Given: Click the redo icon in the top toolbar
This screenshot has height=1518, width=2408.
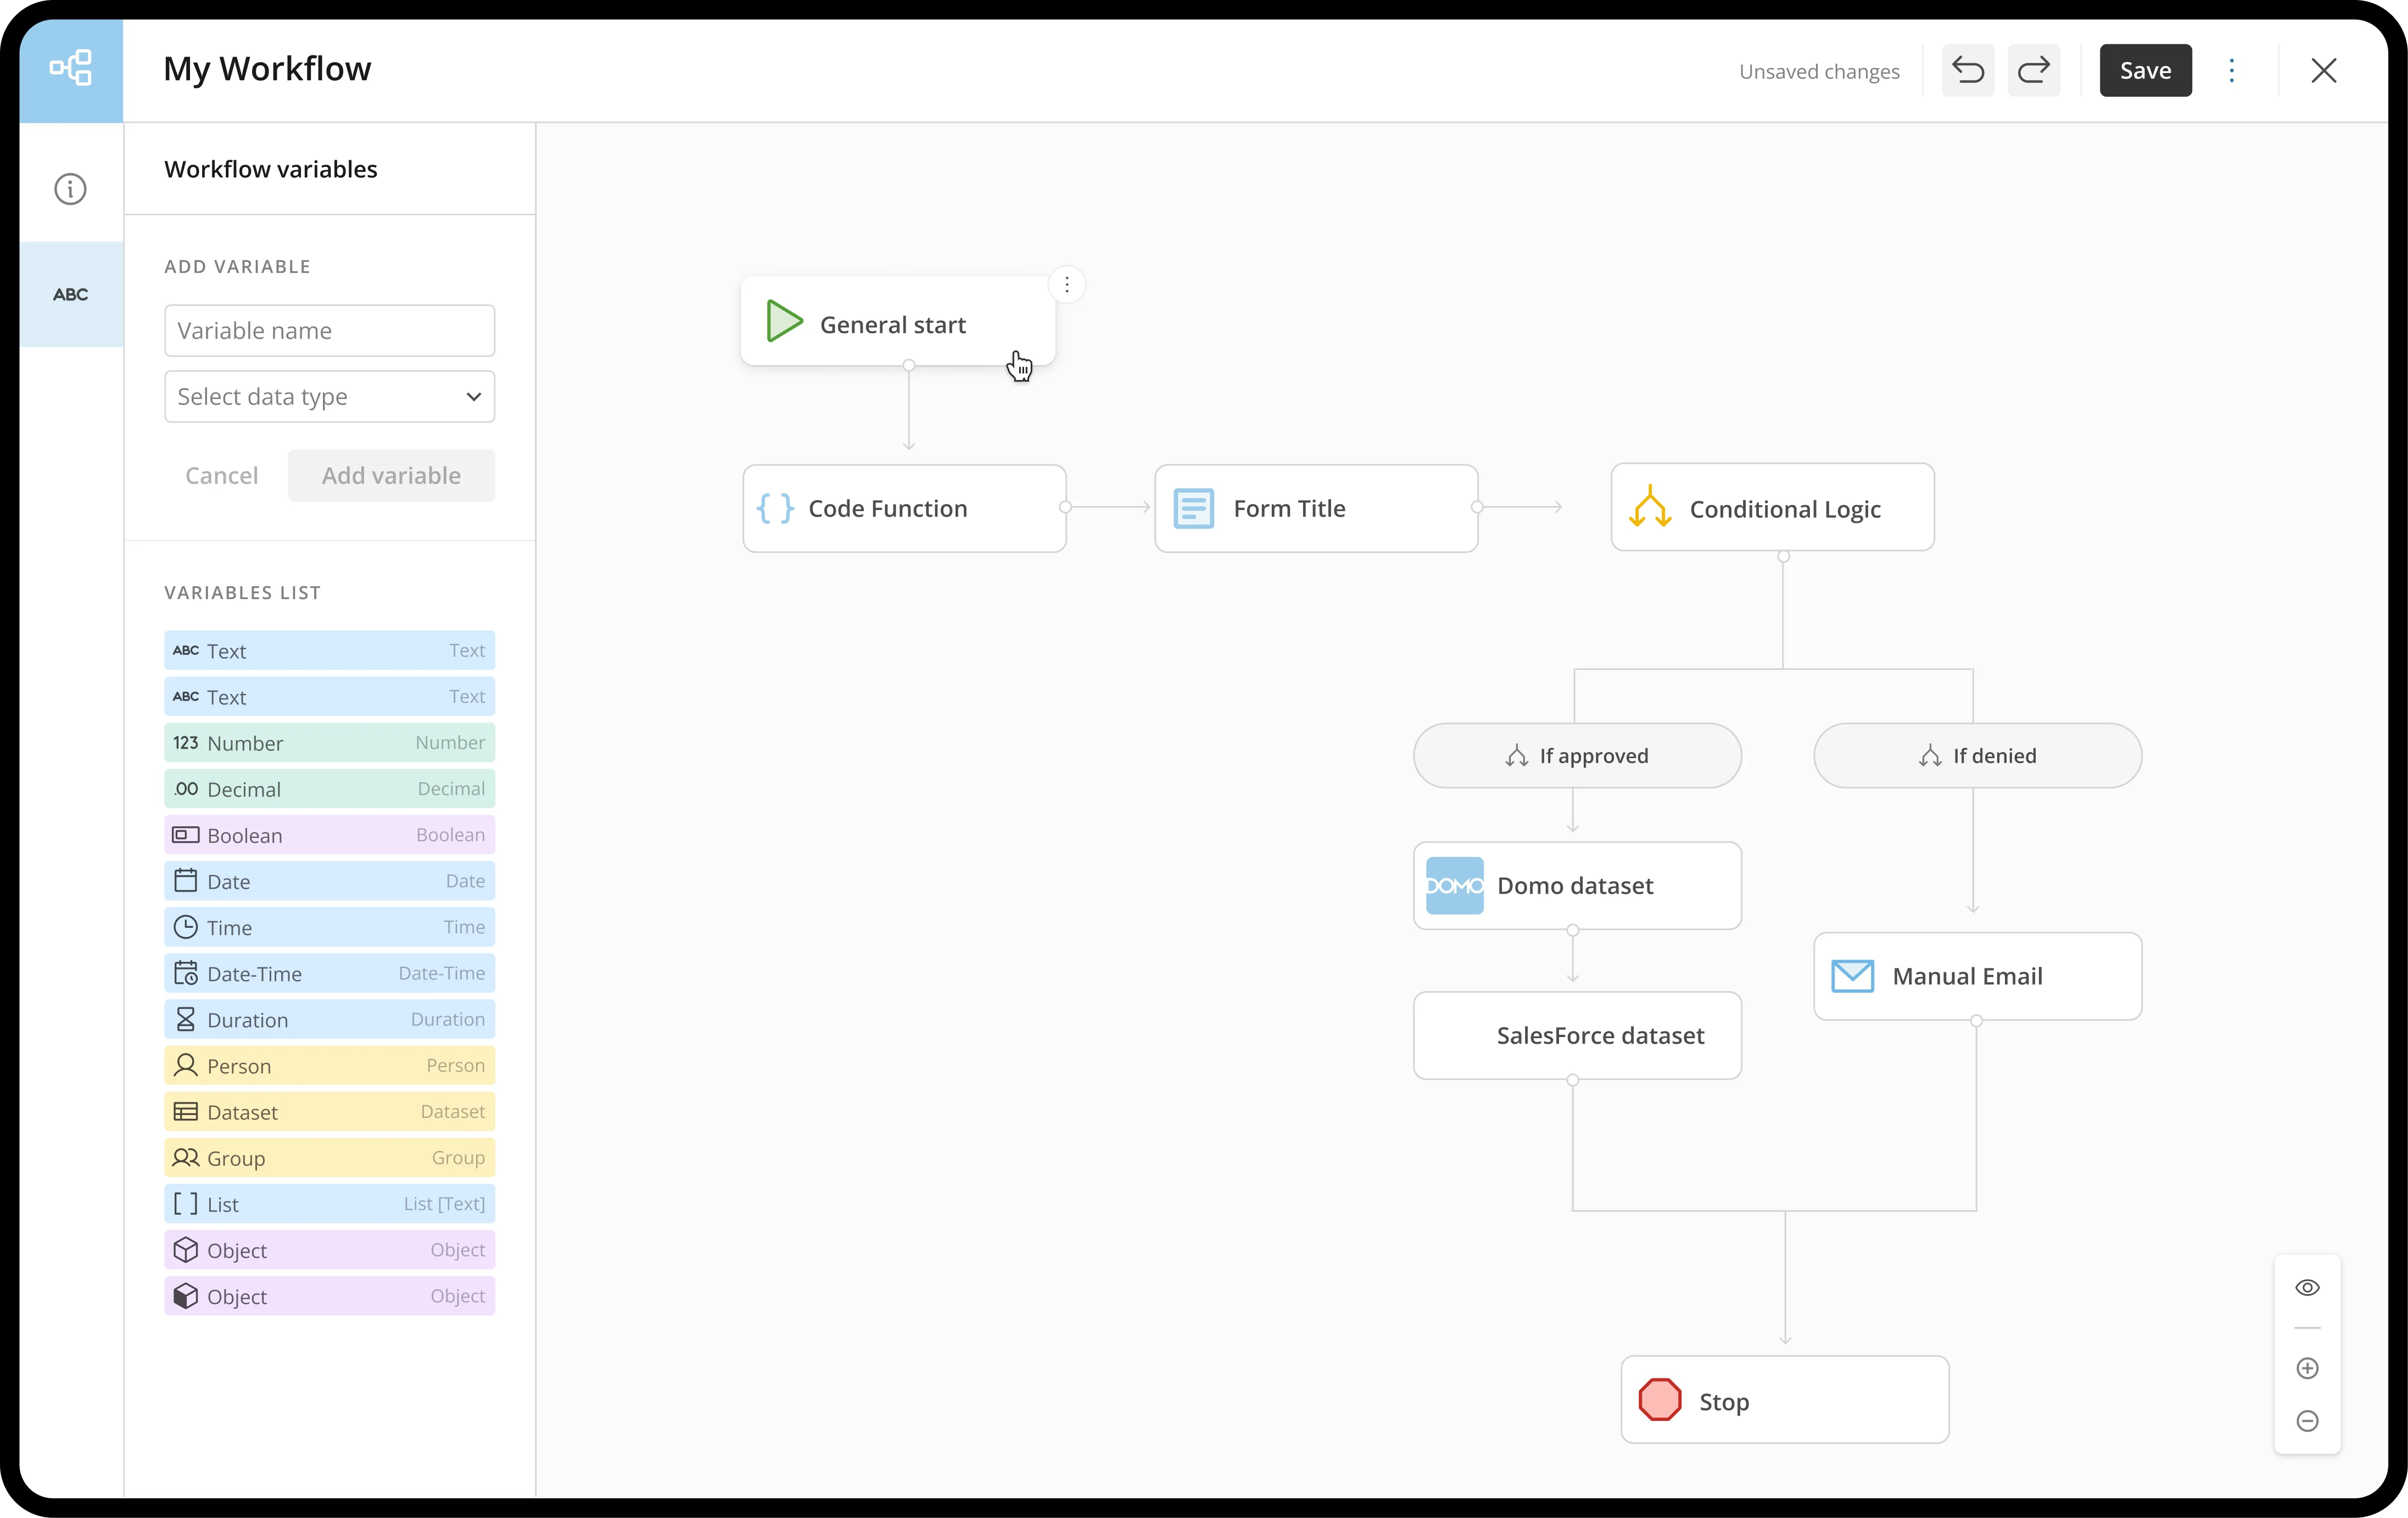Looking at the screenshot, I should (2034, 70).
